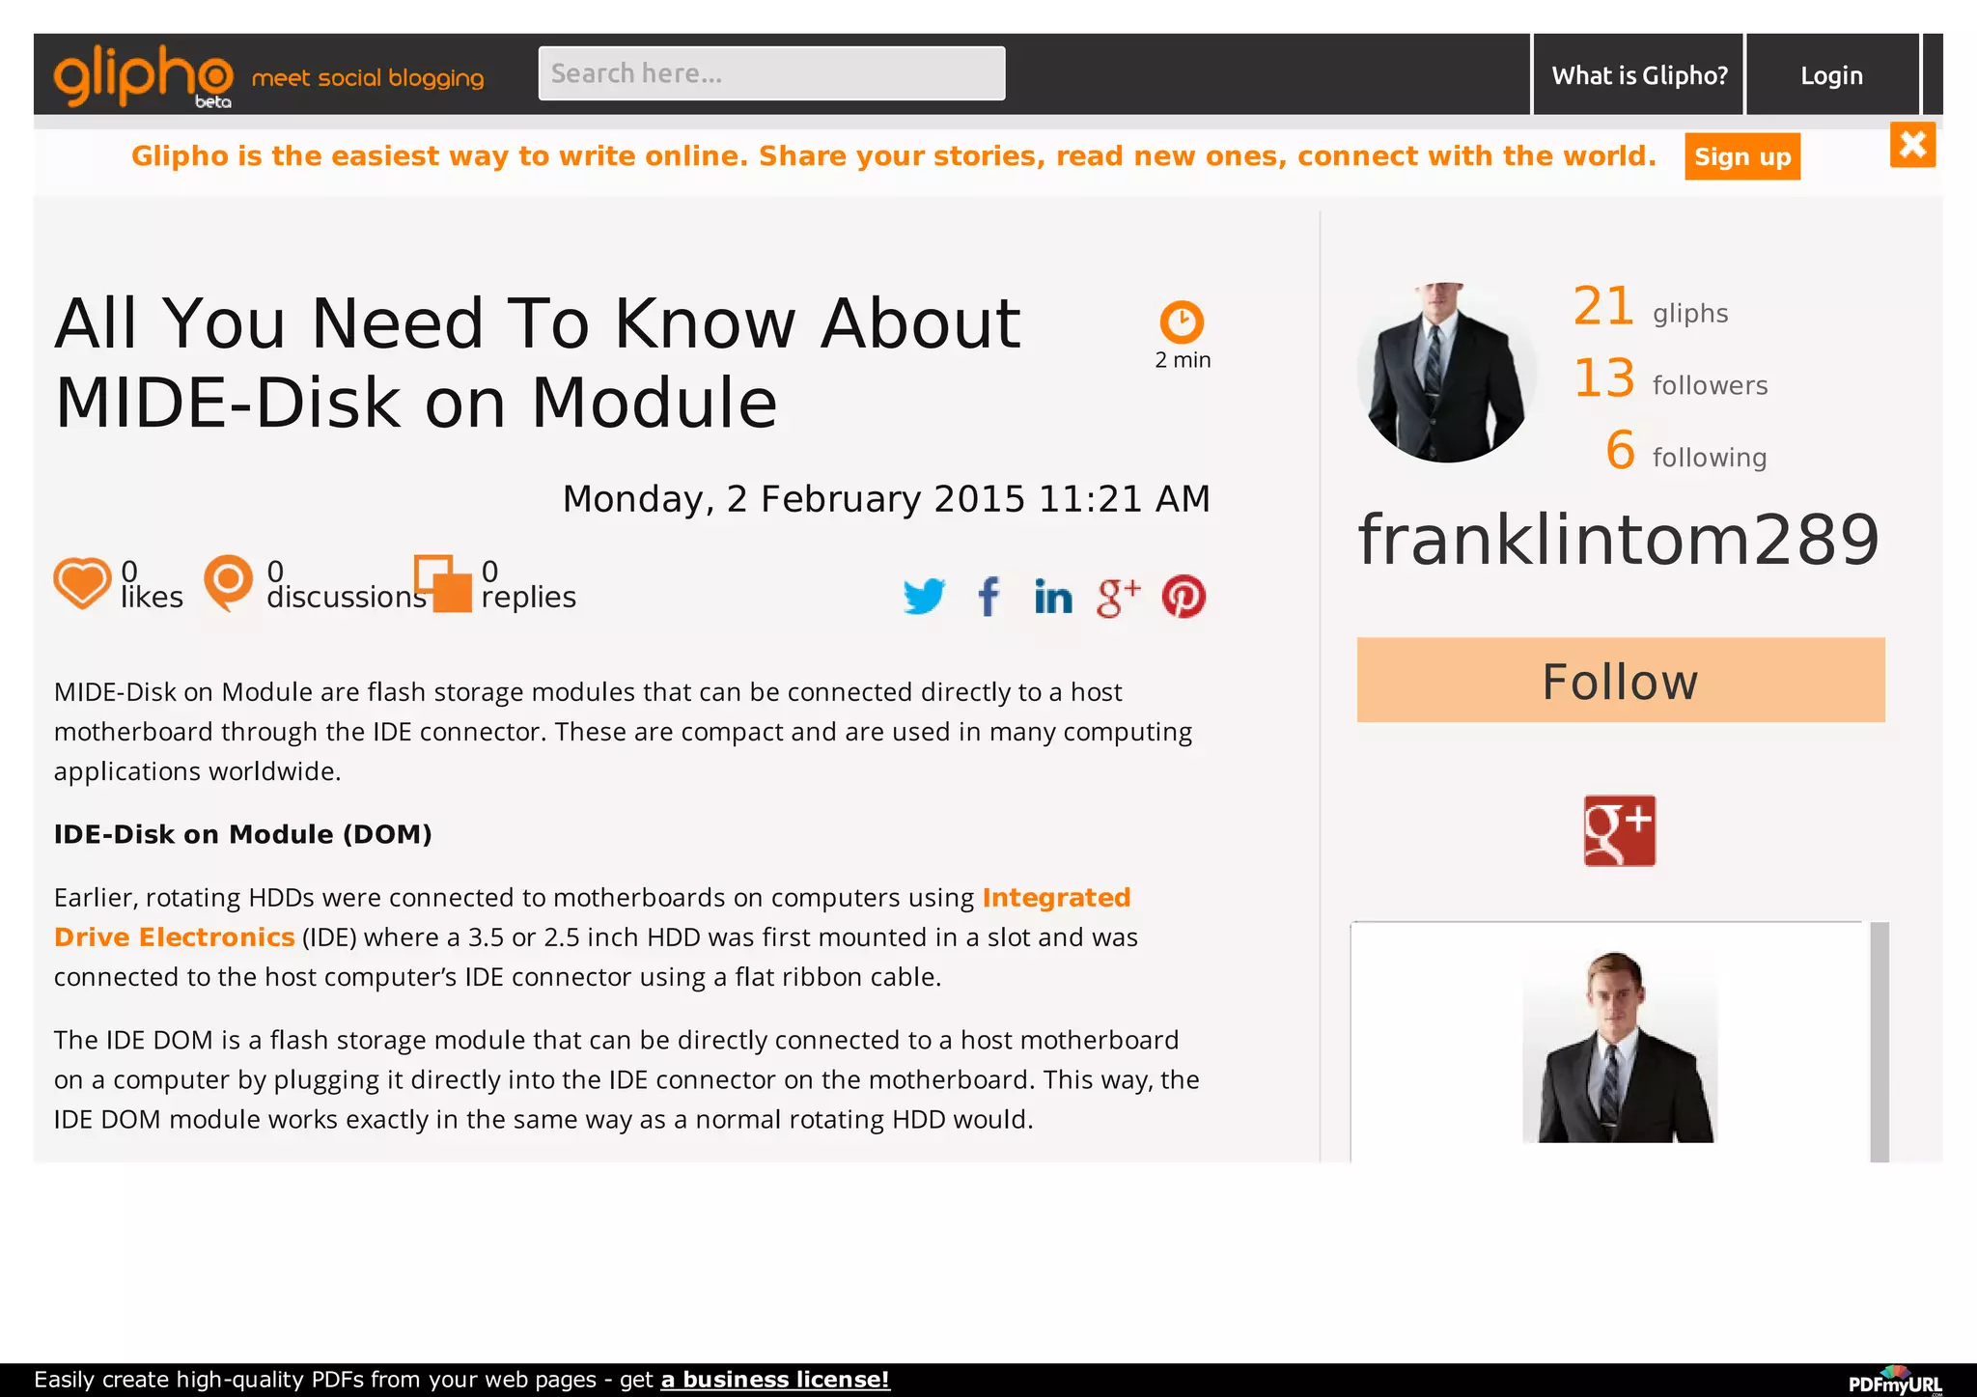Viewport: 1977px width, 1397px height.
Task: Open the author's red Google Plus badge
Action: (x=1619, y=831)
